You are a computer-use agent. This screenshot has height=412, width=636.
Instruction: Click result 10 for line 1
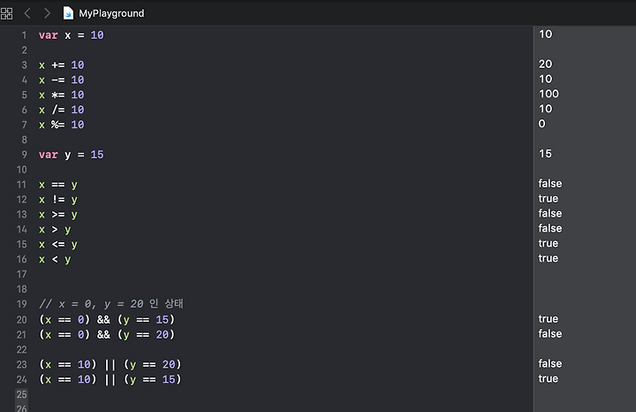[546, 34]
